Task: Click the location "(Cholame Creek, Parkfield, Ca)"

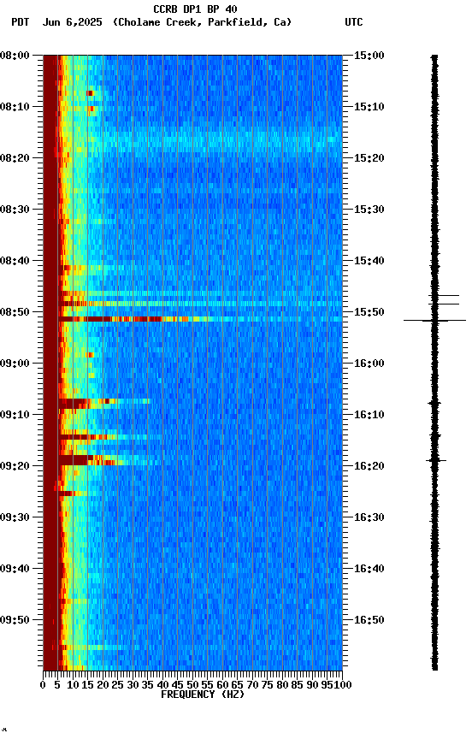Action: tap(202, 22)
